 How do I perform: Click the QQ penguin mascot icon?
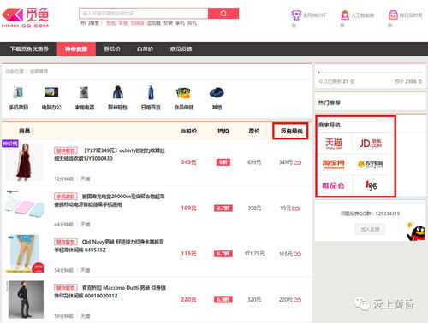click(x=416, y=232)
